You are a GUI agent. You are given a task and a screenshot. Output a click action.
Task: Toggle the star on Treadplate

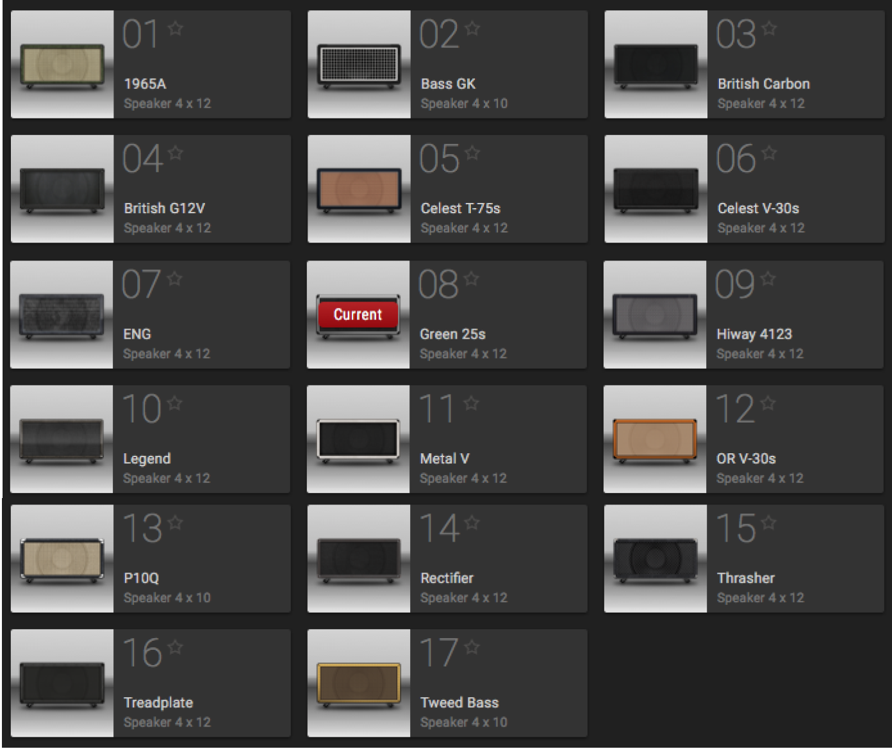[x=176, y=647]
